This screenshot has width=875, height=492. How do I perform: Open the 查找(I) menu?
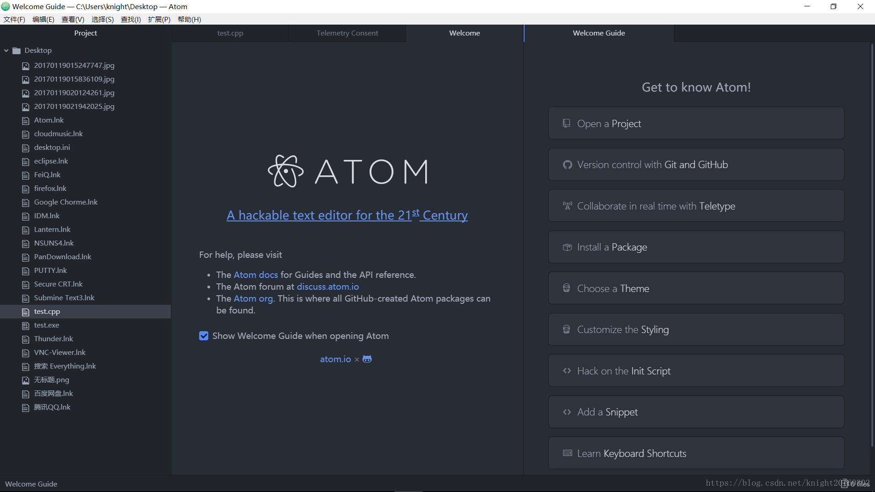131,19
